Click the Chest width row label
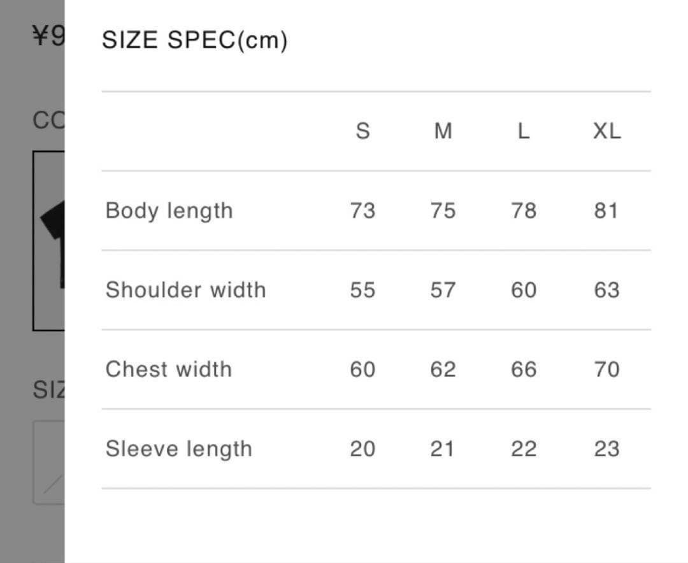 [169, 369]
